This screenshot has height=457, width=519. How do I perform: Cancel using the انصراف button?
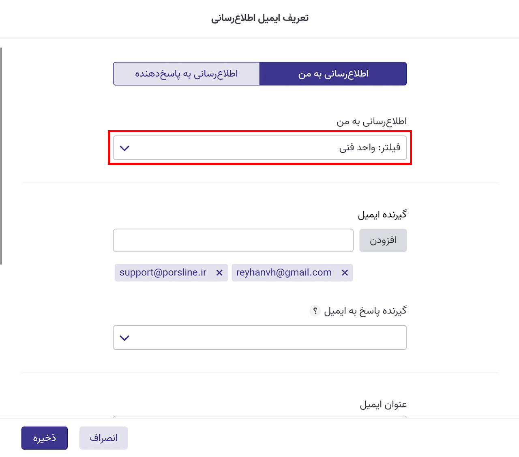click(x=103, y=438)
